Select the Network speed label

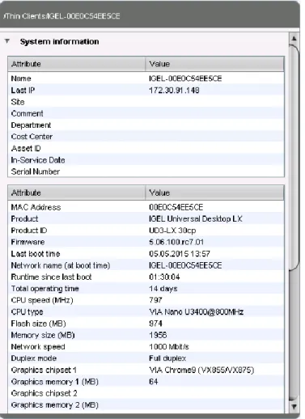[x=38, y=347]
